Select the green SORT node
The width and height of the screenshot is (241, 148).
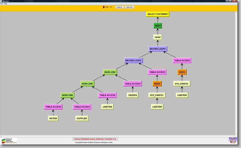coord(158,26)
